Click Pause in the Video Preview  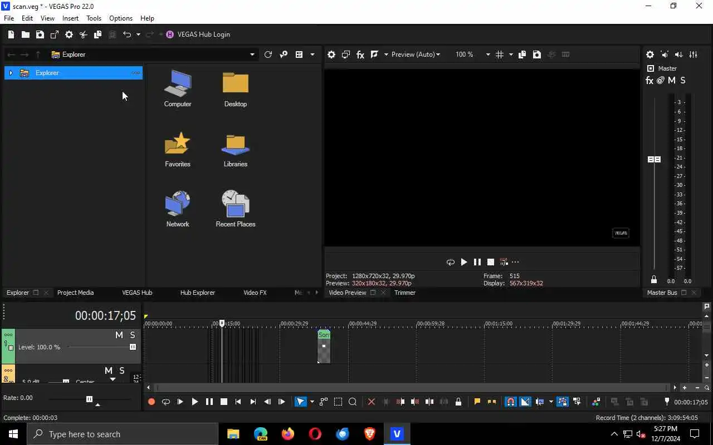477,262
